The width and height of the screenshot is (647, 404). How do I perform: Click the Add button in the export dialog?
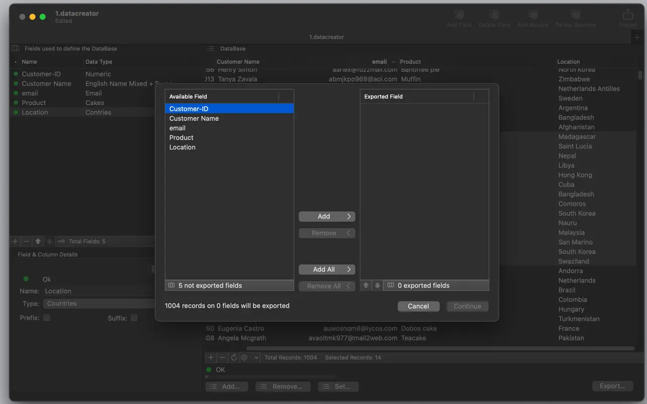[x=327, y=217]
